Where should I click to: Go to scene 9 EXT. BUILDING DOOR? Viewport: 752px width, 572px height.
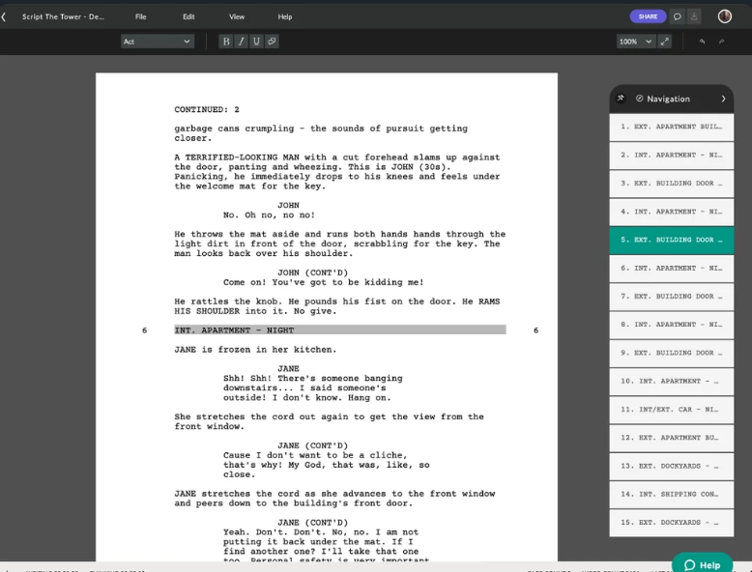coord(672,353)
